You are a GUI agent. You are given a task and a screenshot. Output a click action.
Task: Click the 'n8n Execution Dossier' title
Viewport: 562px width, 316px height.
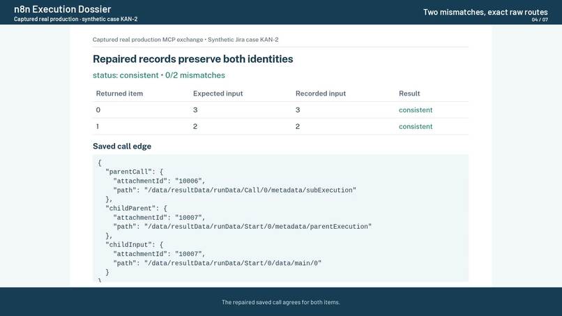[62, 9]
